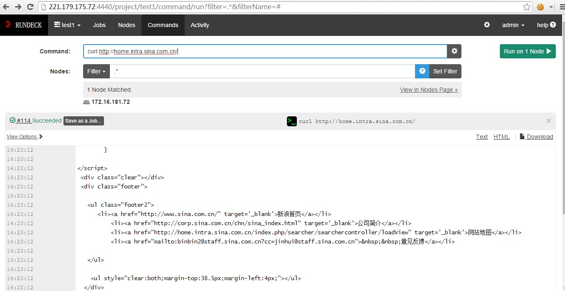Select the Commands tab
Screen dimensions: 565x291
pyautogui.click(x=163, y=25)
